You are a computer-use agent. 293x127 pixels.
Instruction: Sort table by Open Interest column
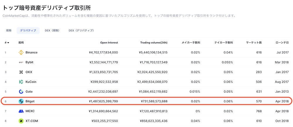tap(109, 43)
